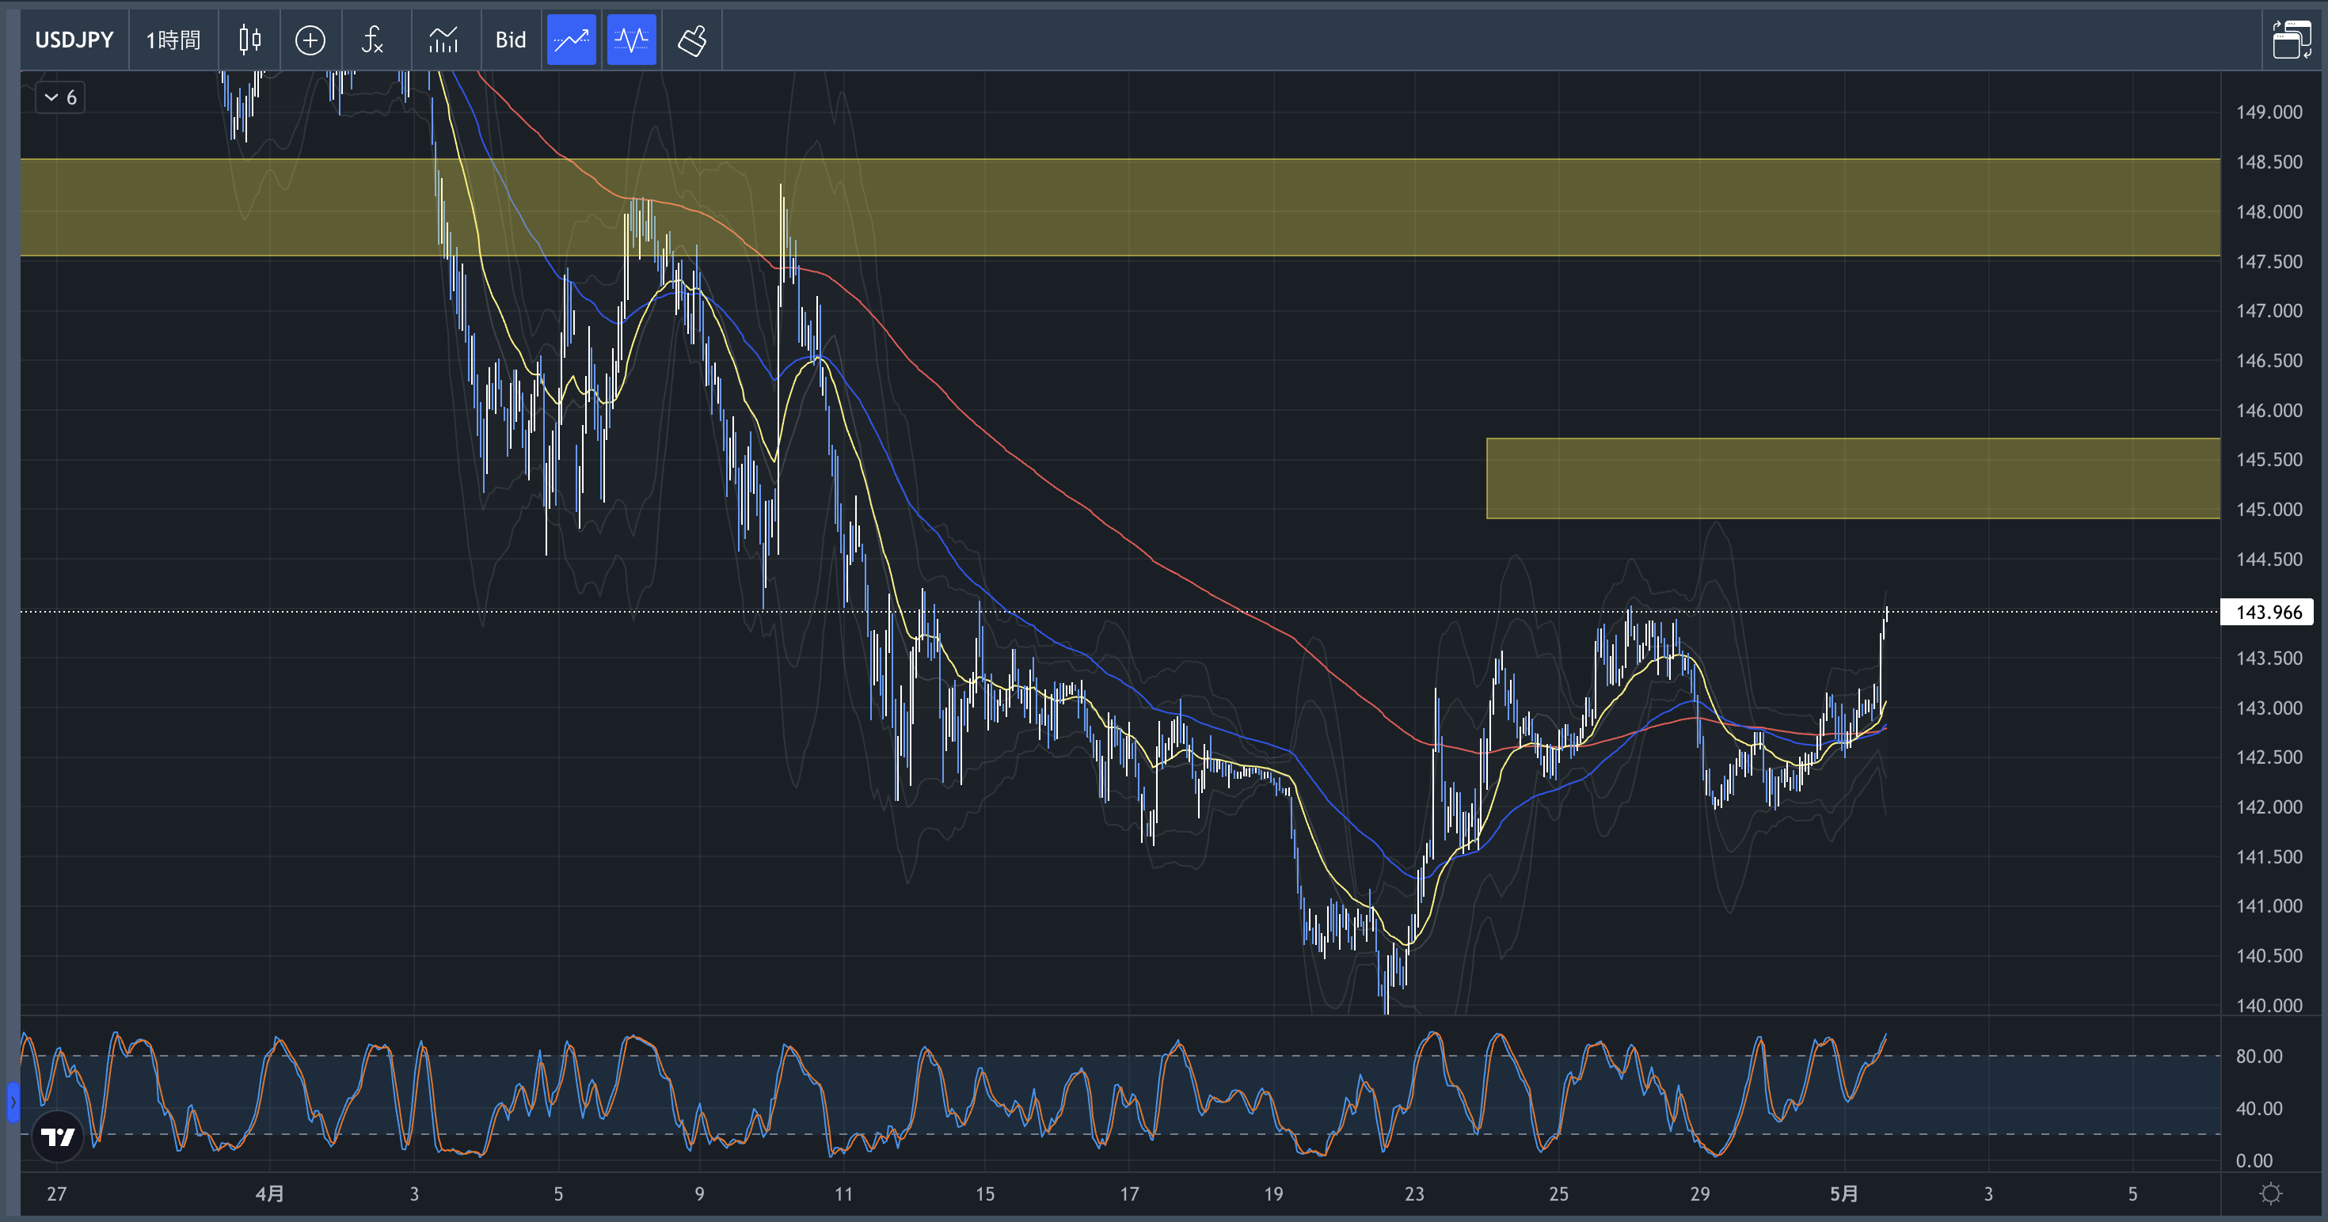Click the 4月 date label on time axis
The width and height of the screenshot is (2328, 1222).
(269, 1194)
